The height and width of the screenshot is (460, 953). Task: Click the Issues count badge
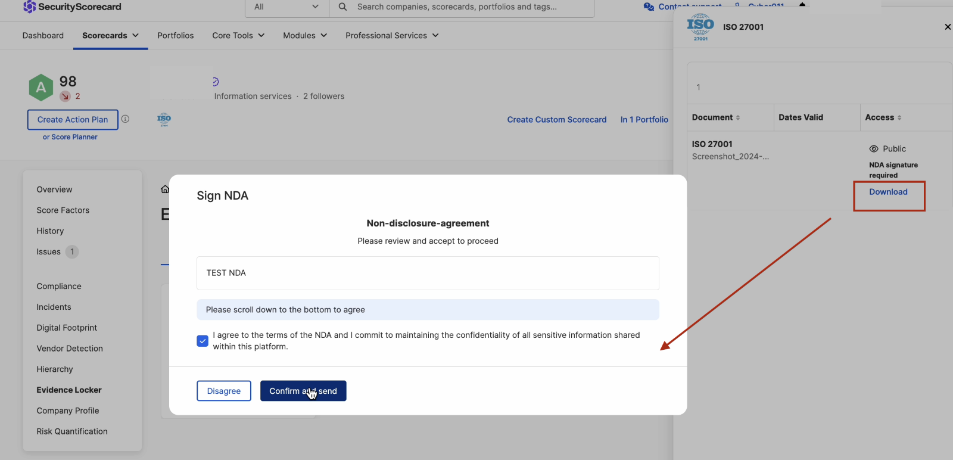(x=72, y=252)
